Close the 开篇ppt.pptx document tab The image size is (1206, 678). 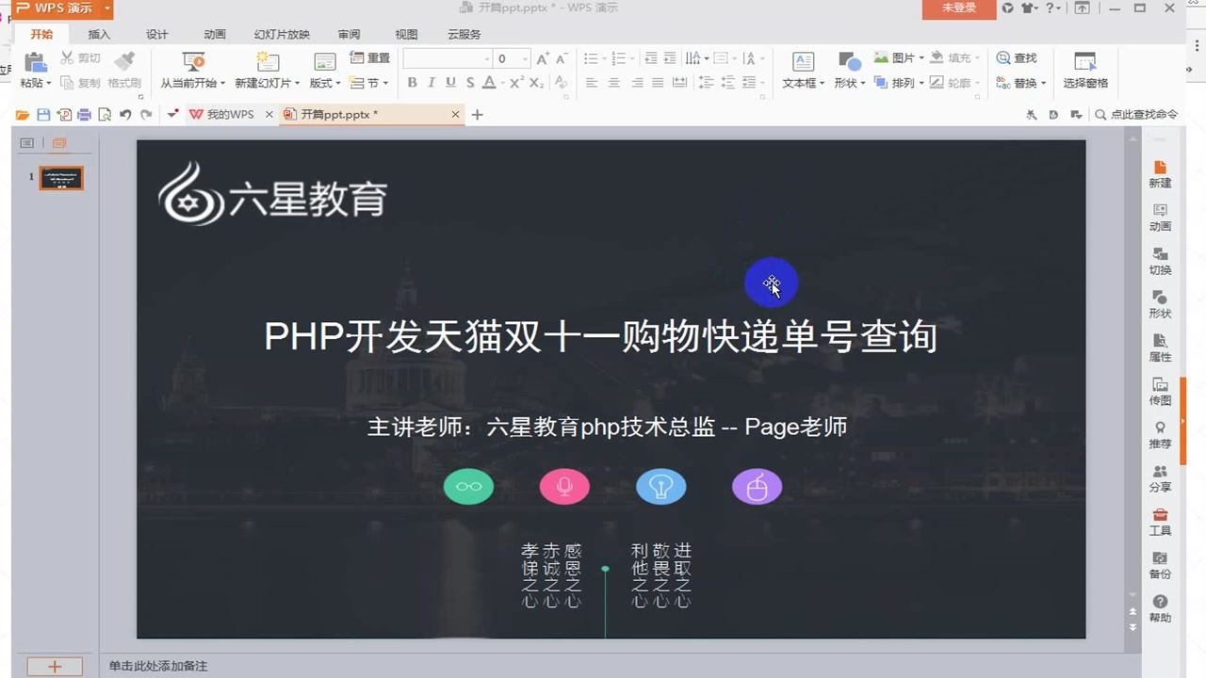click(455, 115)
